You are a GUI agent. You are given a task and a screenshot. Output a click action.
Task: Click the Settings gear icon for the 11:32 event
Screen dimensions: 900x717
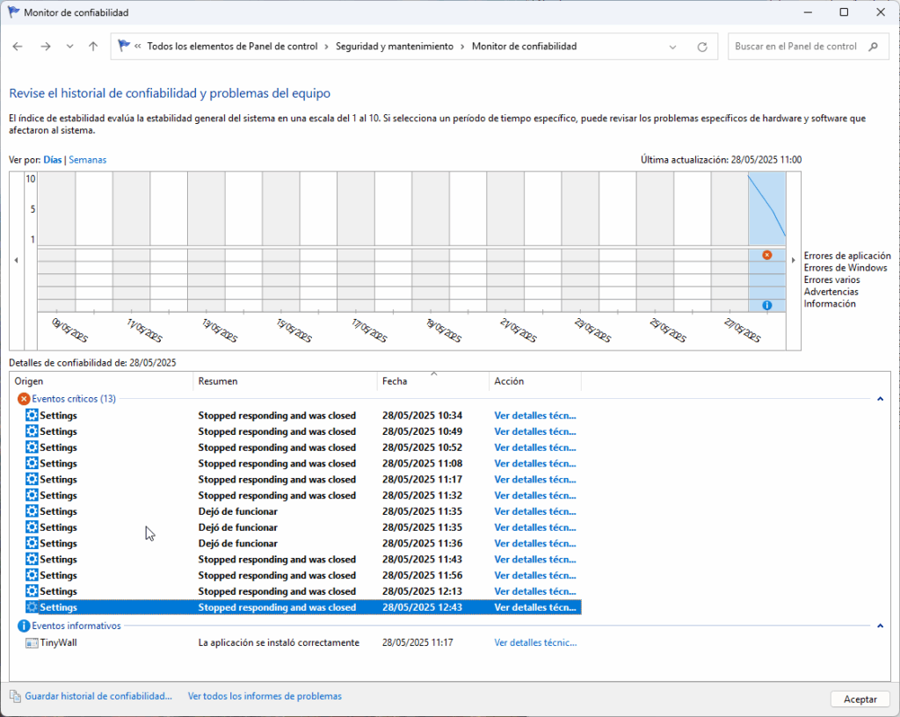(x=32, y=495)
